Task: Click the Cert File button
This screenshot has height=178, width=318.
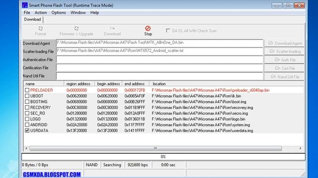Action: [x=285, y=68]
